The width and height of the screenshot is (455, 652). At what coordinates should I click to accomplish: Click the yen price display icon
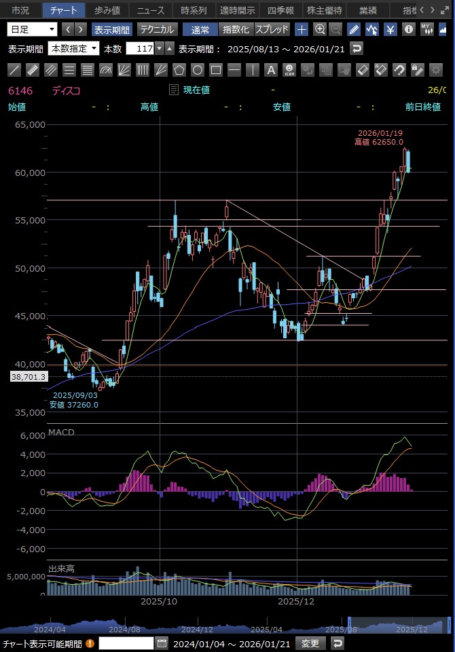(x=390, y=29)
